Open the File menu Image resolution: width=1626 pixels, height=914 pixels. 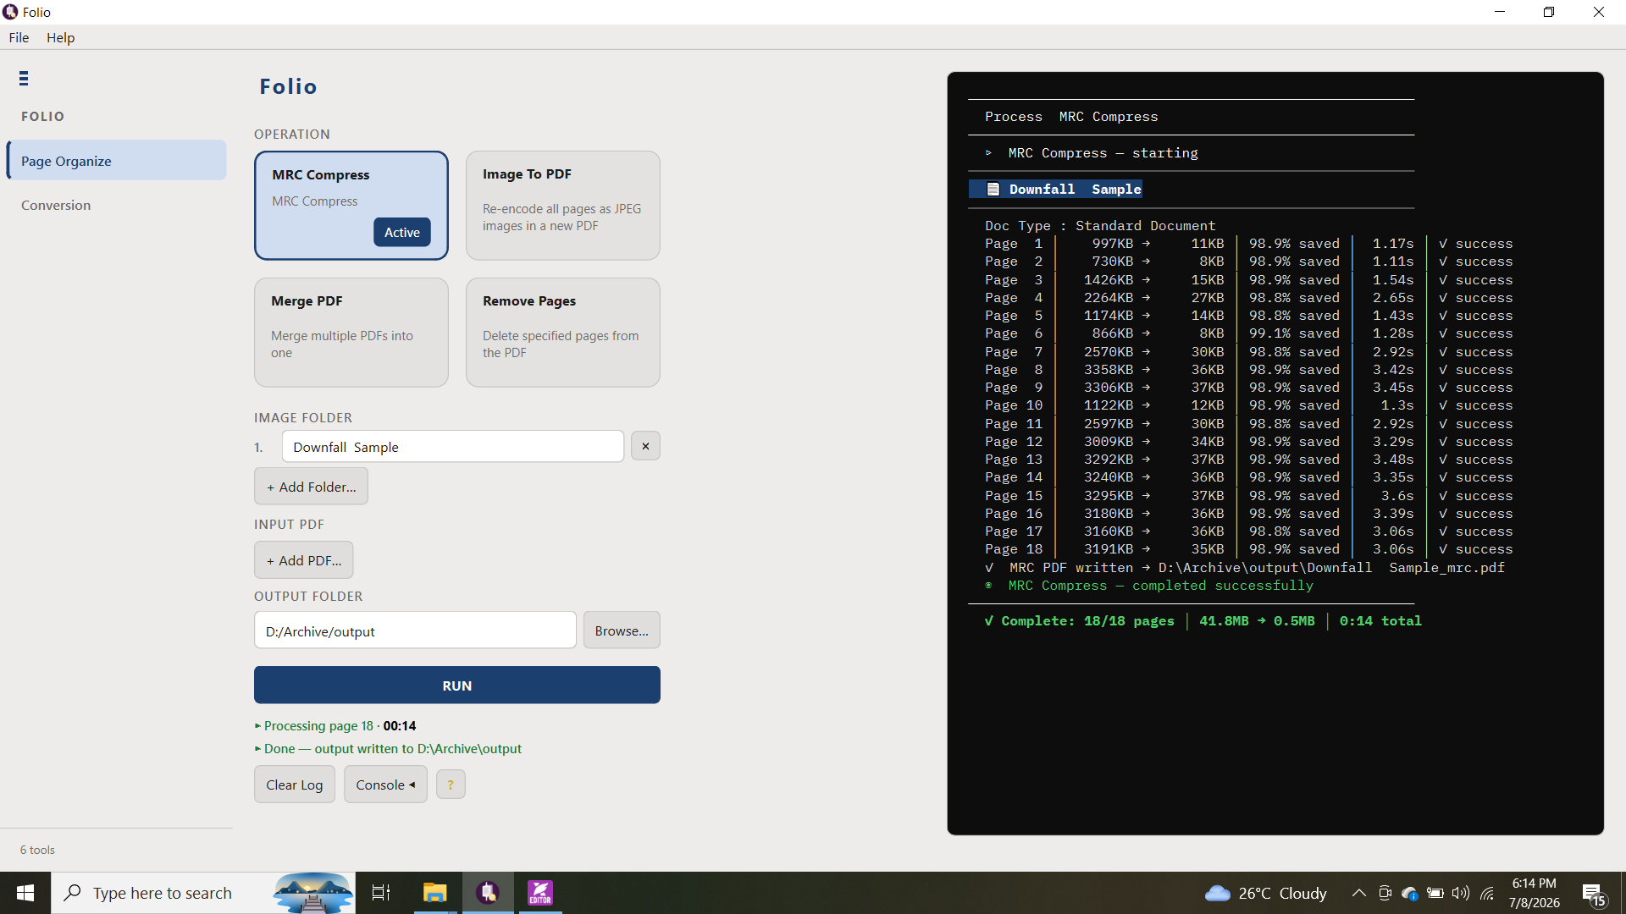(x=19, y=37)
